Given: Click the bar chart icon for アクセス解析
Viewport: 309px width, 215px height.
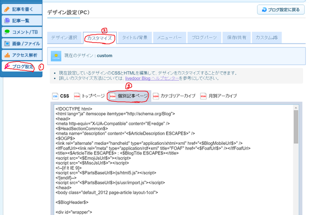Looking at the screenshot, I should coord(7,55).
